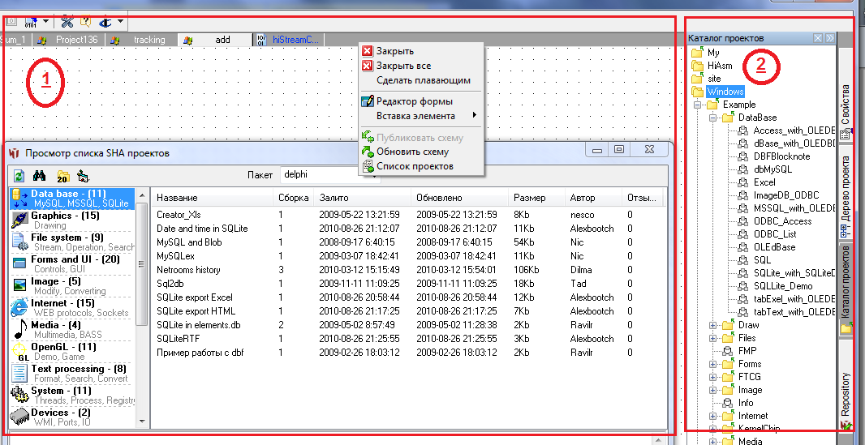Select the Netrooms history project row
Viewport: 865px width, 445px height.
click(x=187, y=270)
